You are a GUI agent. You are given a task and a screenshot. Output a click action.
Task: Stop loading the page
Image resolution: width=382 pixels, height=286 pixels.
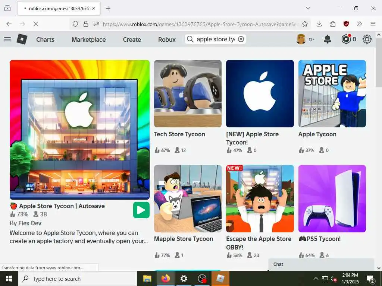36,24
